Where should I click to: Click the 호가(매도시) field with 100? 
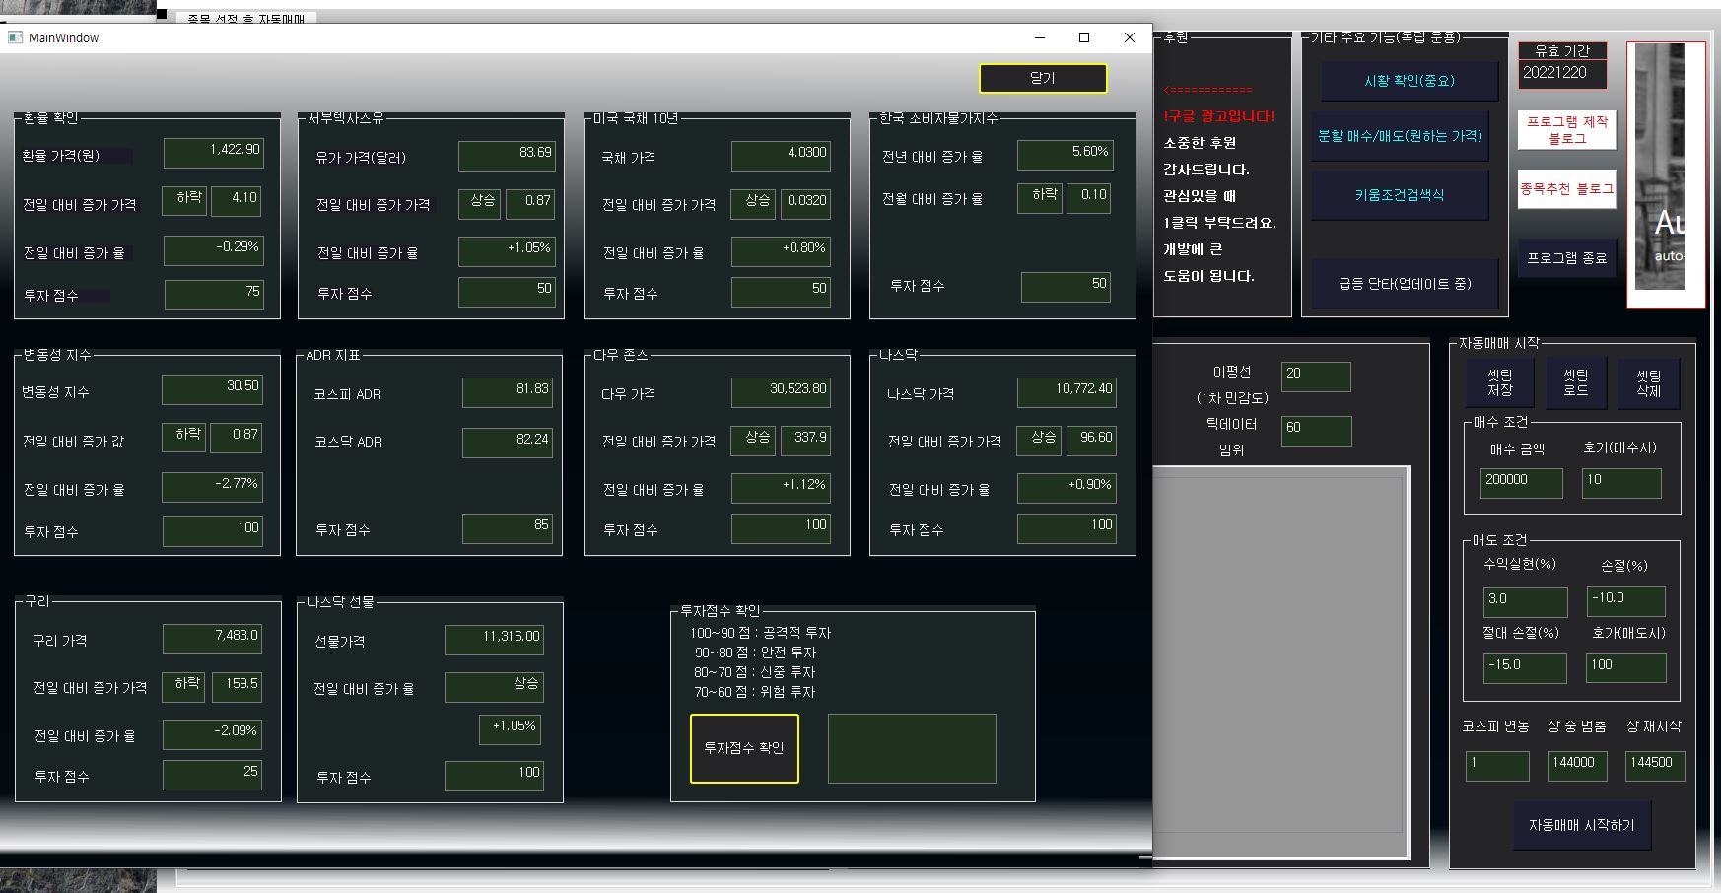click(1626, 668)
